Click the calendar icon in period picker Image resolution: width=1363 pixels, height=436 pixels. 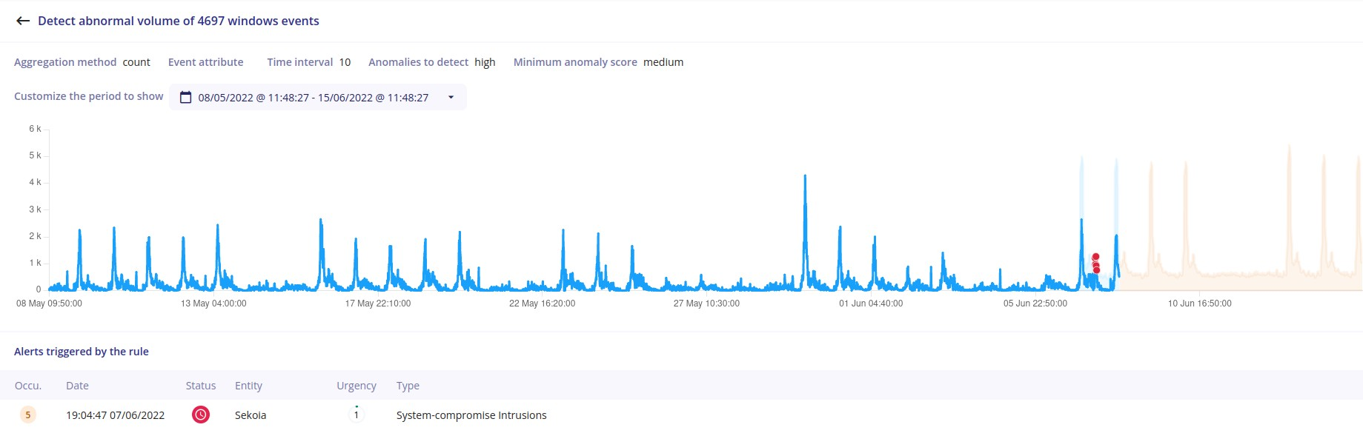186,98
